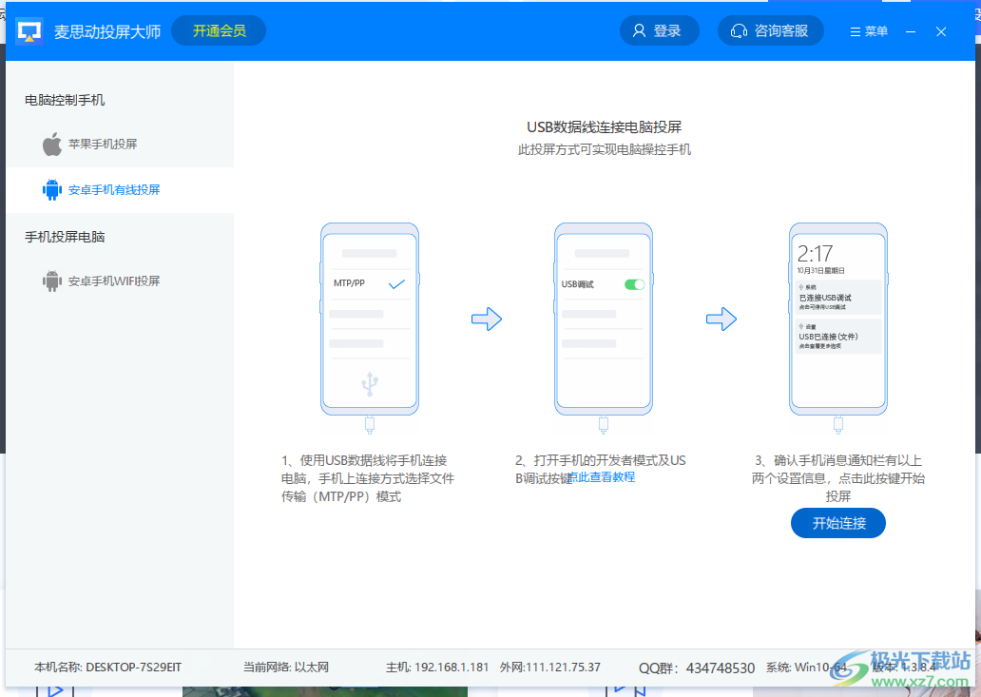Open the 菜单 menu
The image size is (981, 697).
(868, 29)
